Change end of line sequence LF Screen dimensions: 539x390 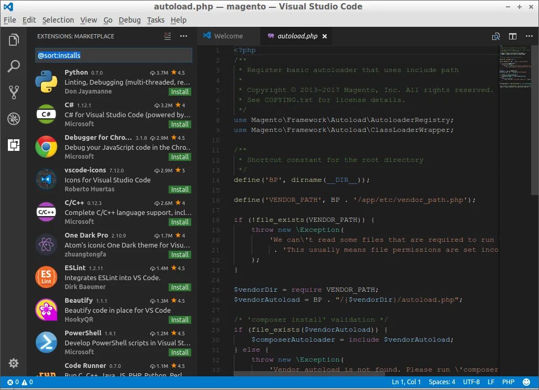pos(491,382)
